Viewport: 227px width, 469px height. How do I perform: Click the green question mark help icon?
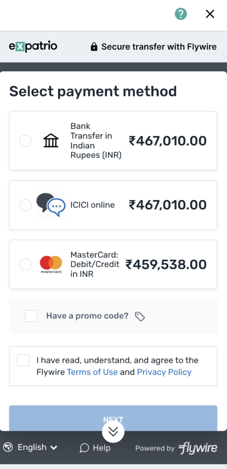(x=181, y=14)
